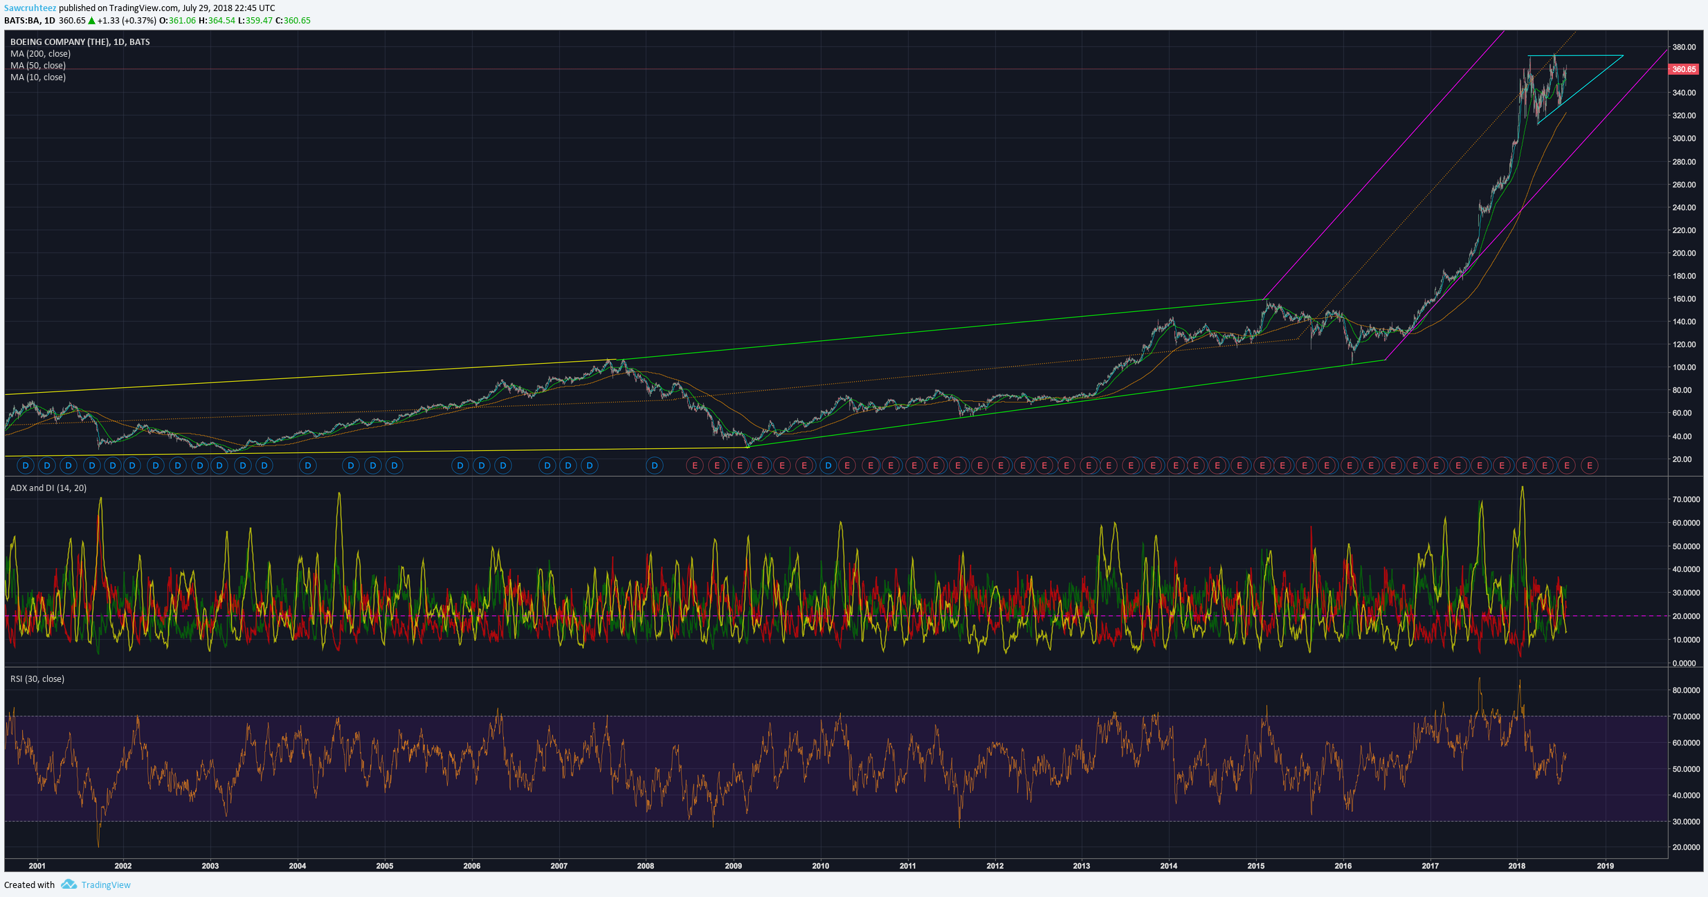Click the 2005 year label on time axis

[385, 866]
